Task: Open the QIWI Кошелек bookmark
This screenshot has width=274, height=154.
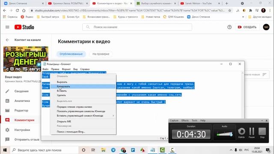Action: [x=173, y=17]
